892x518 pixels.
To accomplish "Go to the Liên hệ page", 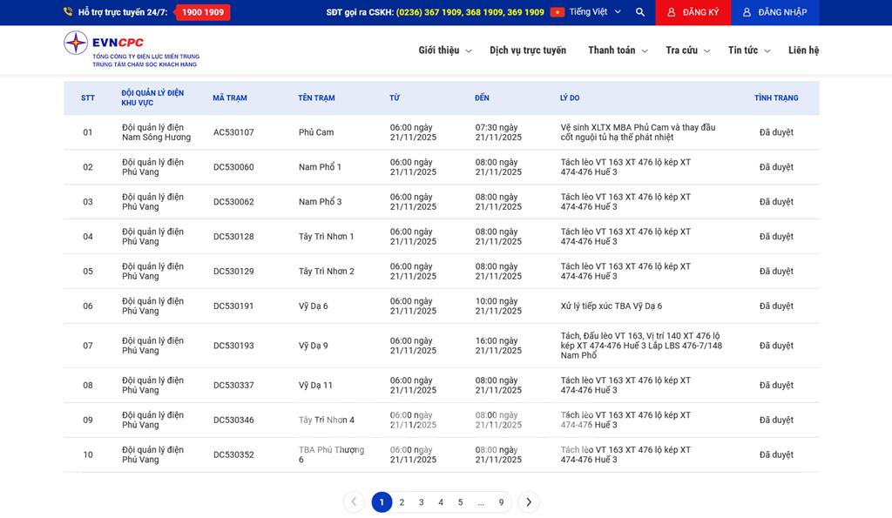I will [x=803, y=50].
